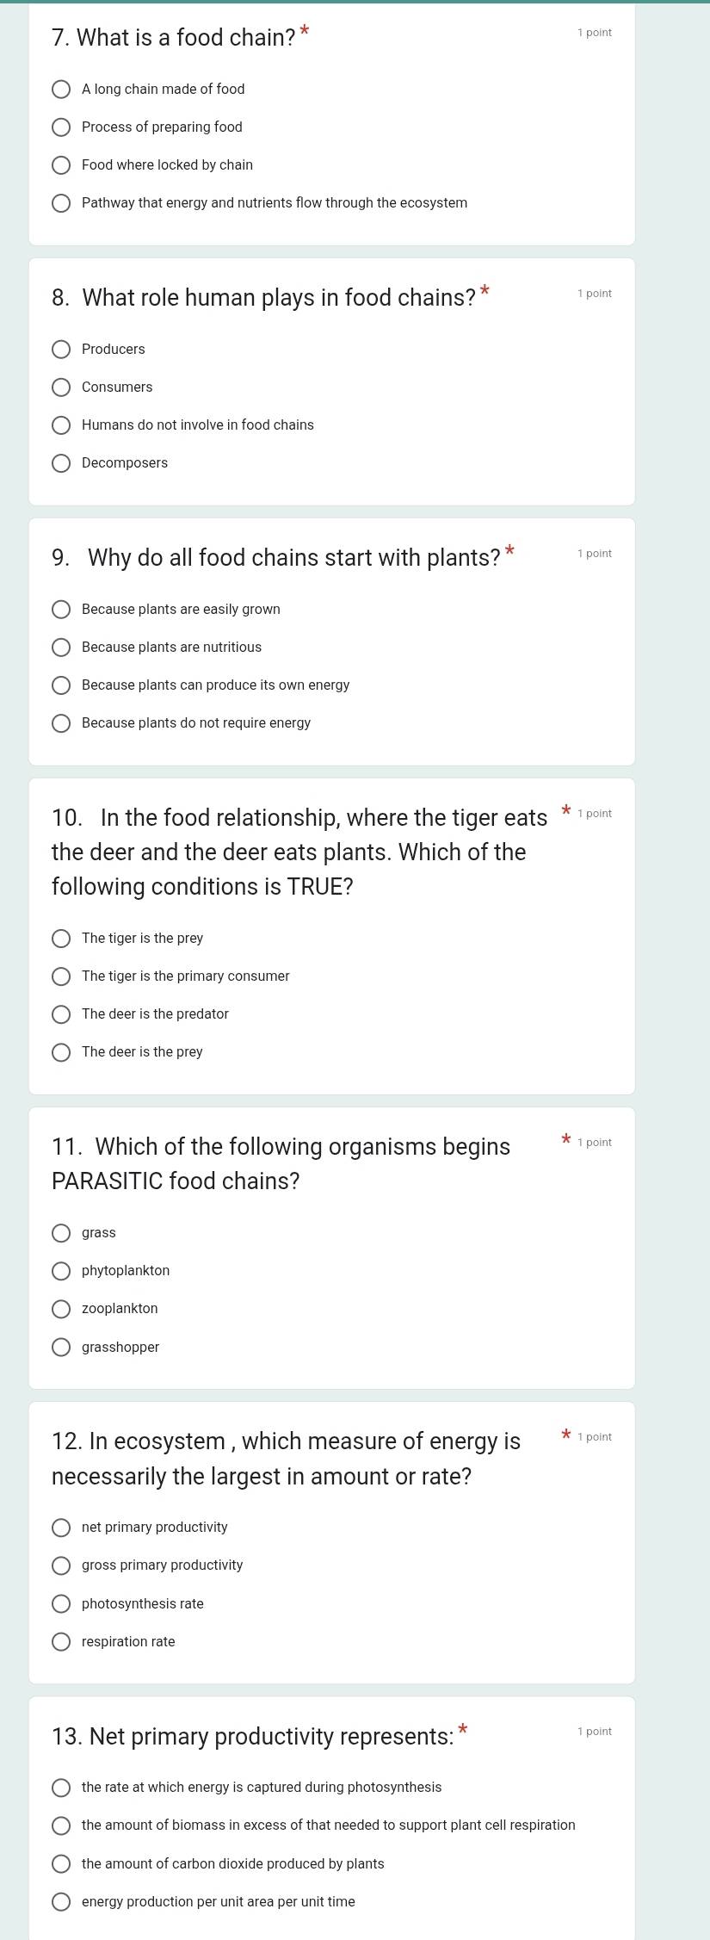The width and height of the screenshot is (710, 1940).
Task: Select 'energy production per unit area per unit time'
Action: 61,1900
